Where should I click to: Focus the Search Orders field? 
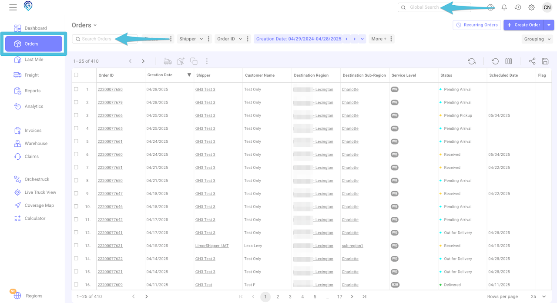105,39
